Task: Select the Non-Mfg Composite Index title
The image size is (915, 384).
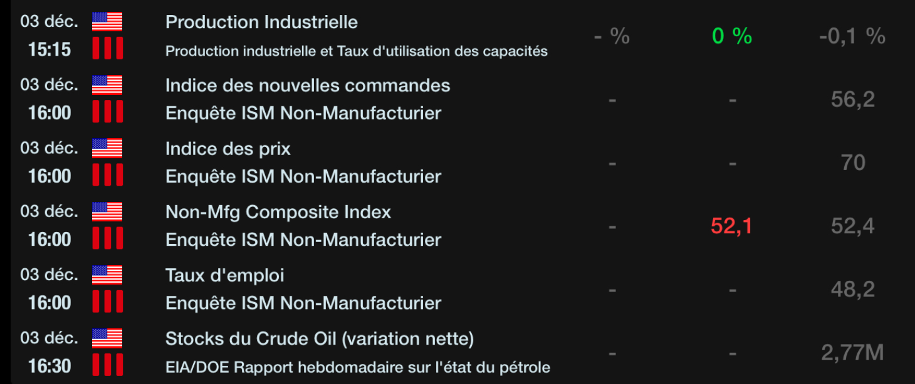Action: [x=278, y=212]
